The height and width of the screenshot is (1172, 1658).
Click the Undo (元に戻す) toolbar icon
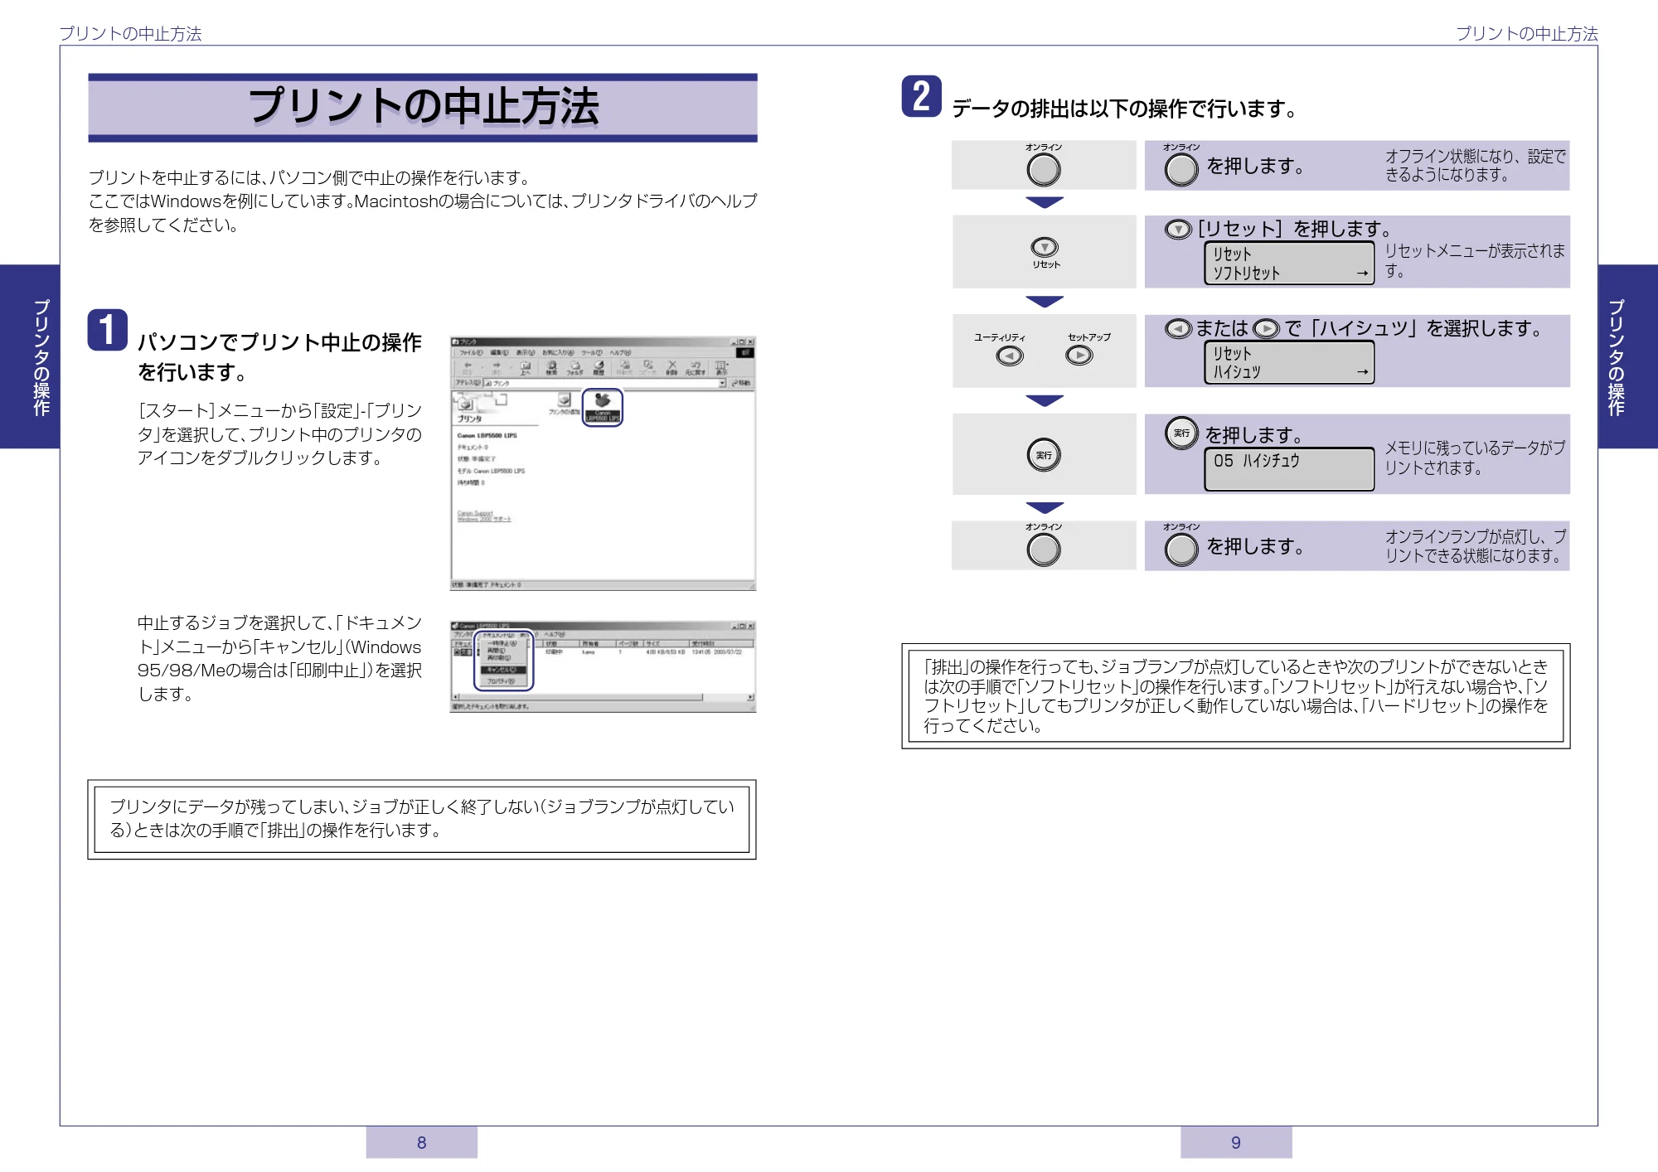tap(695, 368)
